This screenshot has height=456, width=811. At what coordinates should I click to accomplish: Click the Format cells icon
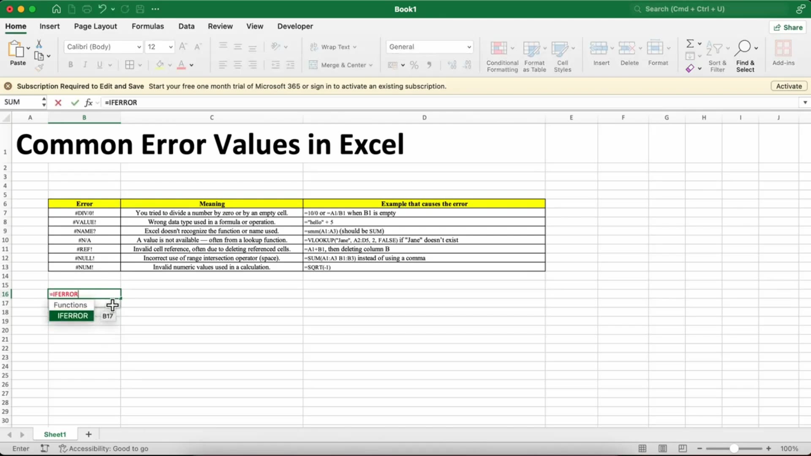coord(655,48)
